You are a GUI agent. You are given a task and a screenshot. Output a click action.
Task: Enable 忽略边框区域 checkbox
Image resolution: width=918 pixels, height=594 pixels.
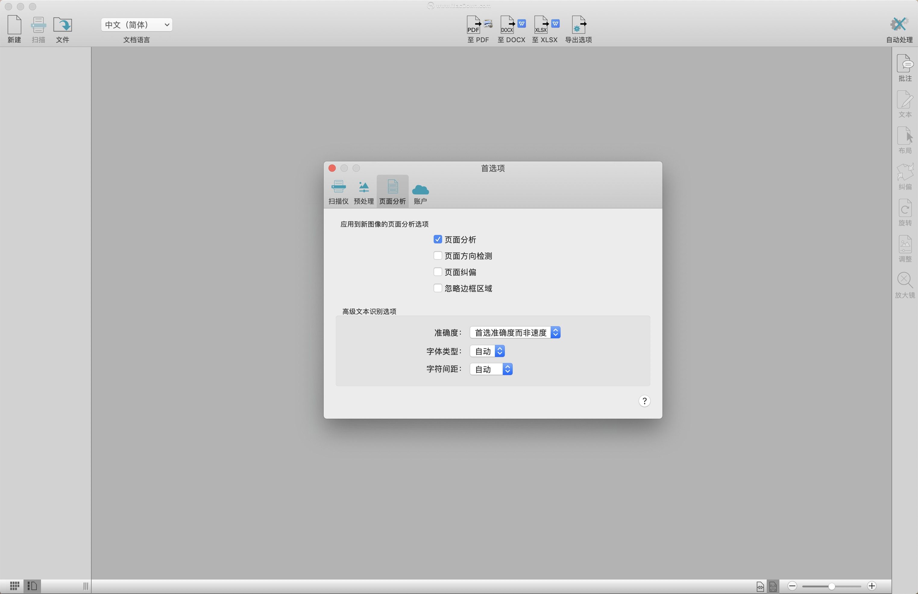point(437,288)
